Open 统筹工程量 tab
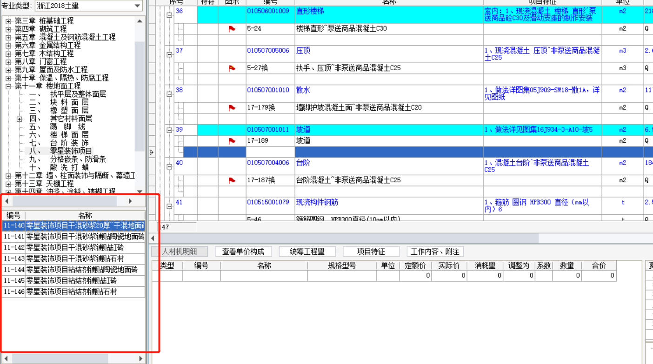This screenshot has height=364, width=653. click(307, 251)
